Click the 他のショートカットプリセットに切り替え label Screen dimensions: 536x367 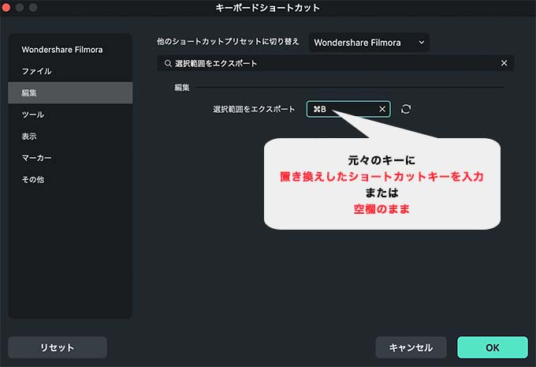coord(228,42)
